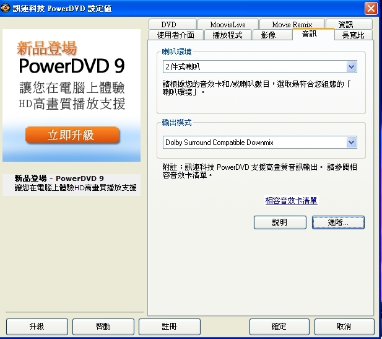This screenshot has width=382, height=339.
Task: Open the 喇叭環境 dropdown showing 2 件式喇叭
Action: 259,67
